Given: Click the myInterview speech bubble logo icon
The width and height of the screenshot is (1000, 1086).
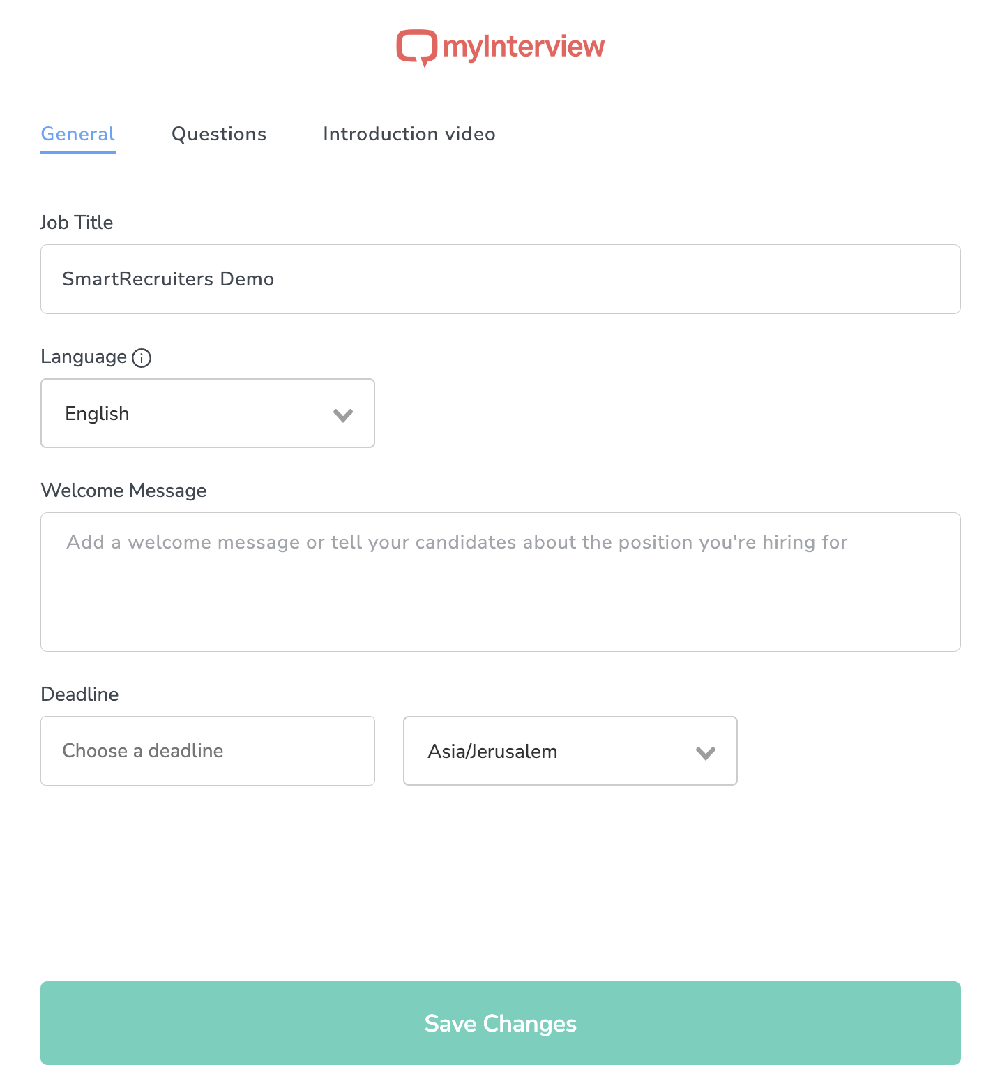Looking at the screenshot, I should [417, 47].
